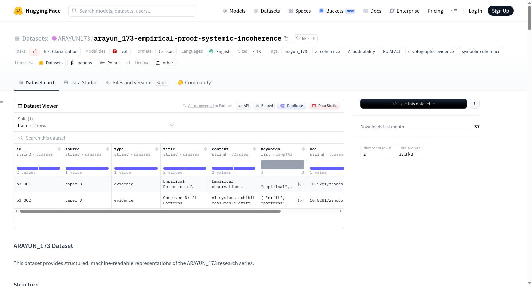The image size is (532, 286).
Task: Open Spaces in the top navigation
Action: 299,11
